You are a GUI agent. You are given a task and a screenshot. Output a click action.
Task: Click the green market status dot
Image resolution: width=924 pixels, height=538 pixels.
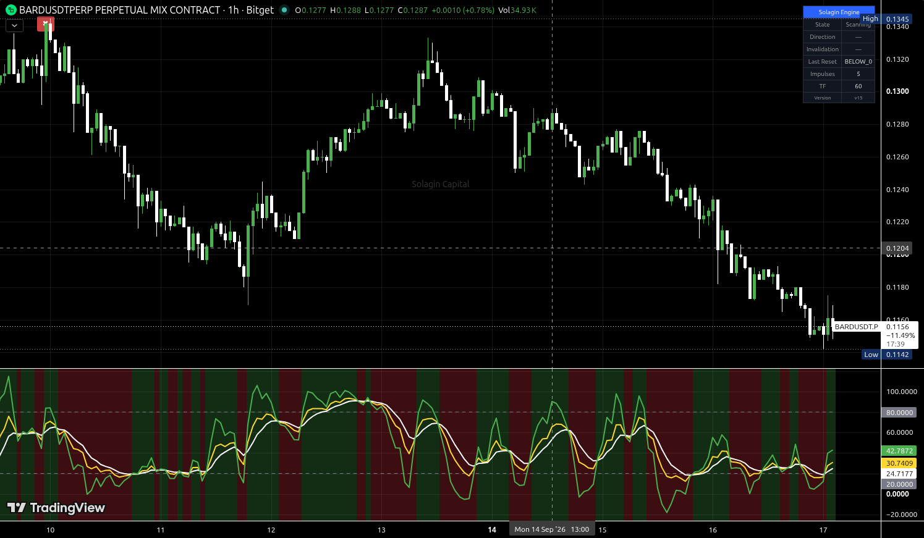284,10
